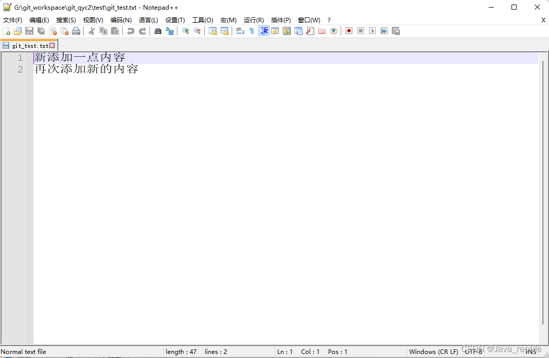549x358 pixels.
Task: Select the git_test.txt tab
Action: [29, 46]
